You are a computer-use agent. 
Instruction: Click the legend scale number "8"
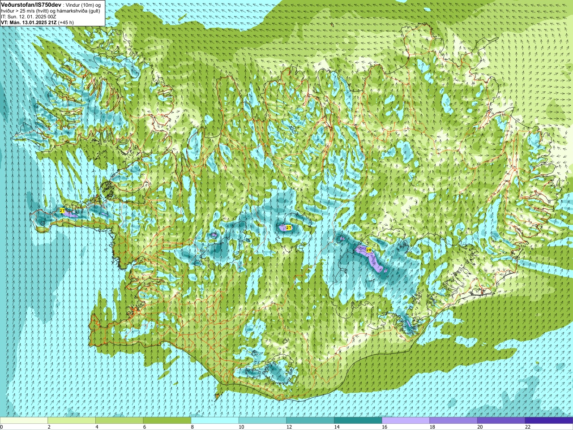192,427
